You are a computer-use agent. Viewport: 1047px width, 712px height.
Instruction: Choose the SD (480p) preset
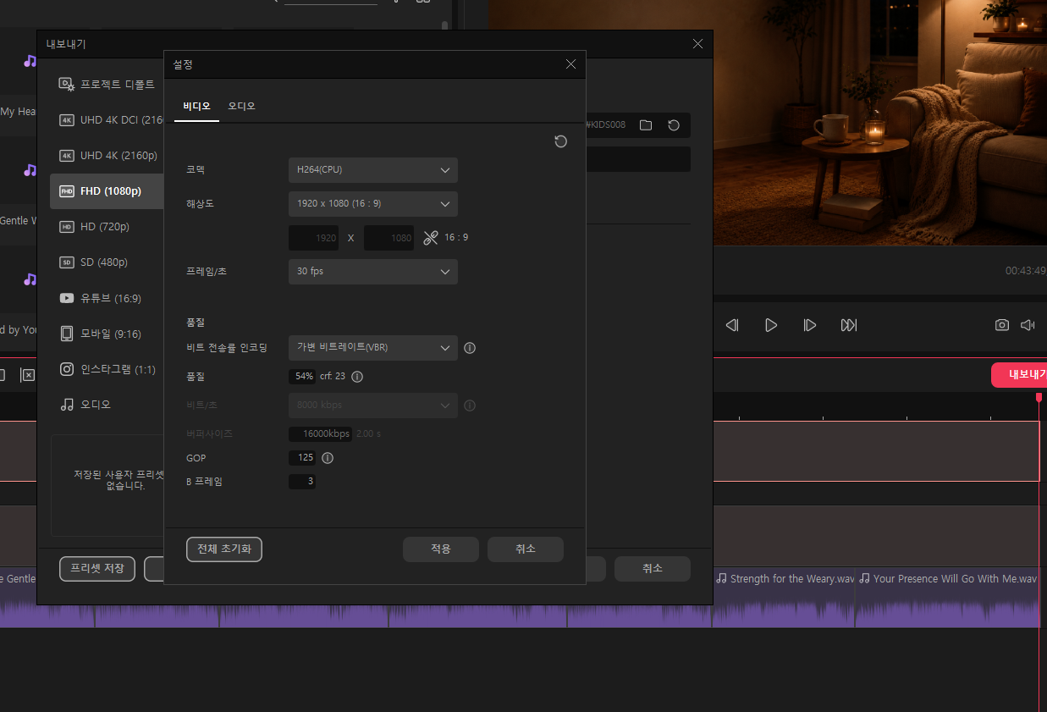pyautogui.click(x=107, y=262)
